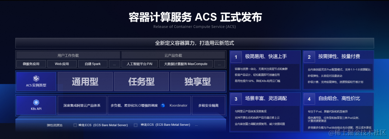Click the 神龙 ECS chip icon nearest the trailing ellipsis
This screenshot has height=139, width=389.
pos(135,125)
